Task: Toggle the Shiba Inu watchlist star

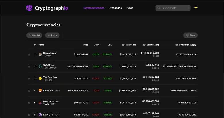Action: [29, 91]
